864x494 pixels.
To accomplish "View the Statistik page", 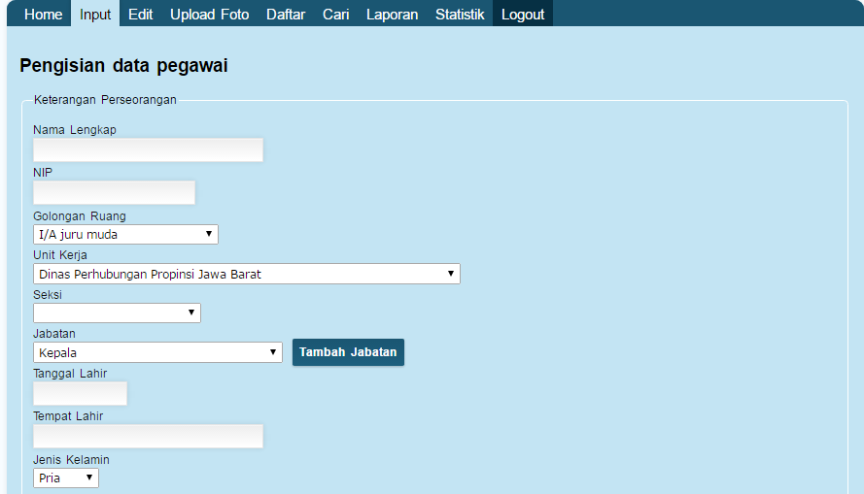I will [x=460, y=14].
